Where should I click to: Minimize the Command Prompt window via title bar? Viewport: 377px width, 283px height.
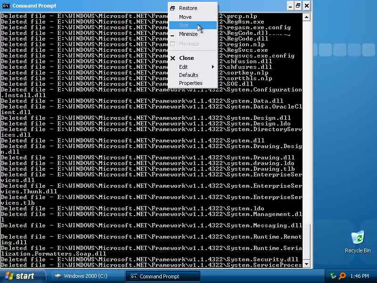[x=290, y=6]
